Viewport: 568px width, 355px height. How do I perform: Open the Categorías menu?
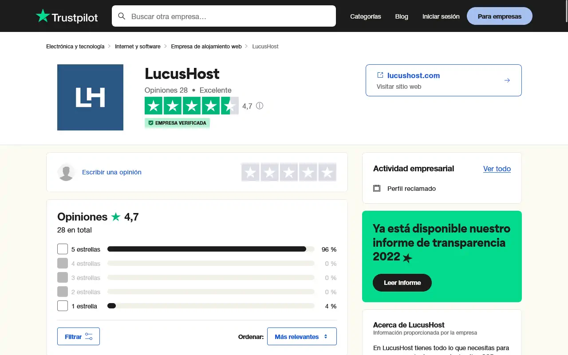(x=366, y=16)
